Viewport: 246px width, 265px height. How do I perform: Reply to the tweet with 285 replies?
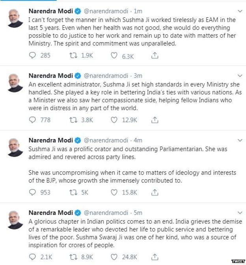[x=33, y=56]
